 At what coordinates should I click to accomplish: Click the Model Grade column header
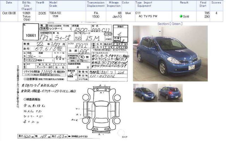pos(53,4)
